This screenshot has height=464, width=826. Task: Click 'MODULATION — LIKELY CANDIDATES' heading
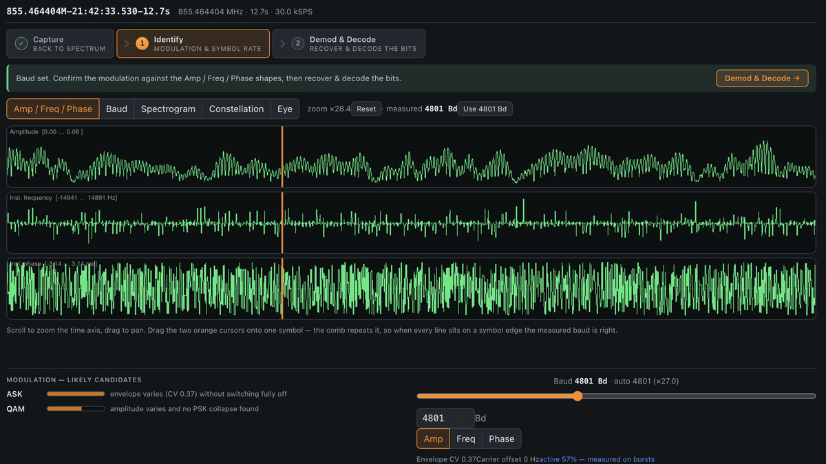(x=74, y=379)
